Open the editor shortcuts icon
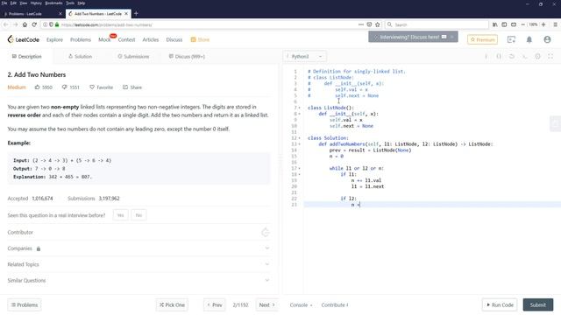 click(524, 56)
